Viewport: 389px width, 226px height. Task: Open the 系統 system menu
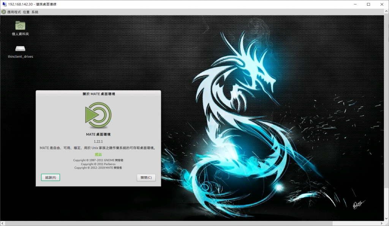pos(35,12)
